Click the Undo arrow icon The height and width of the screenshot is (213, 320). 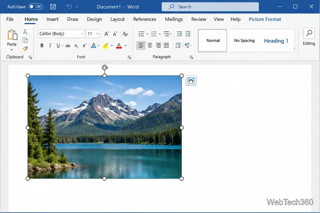pos(69,7)
